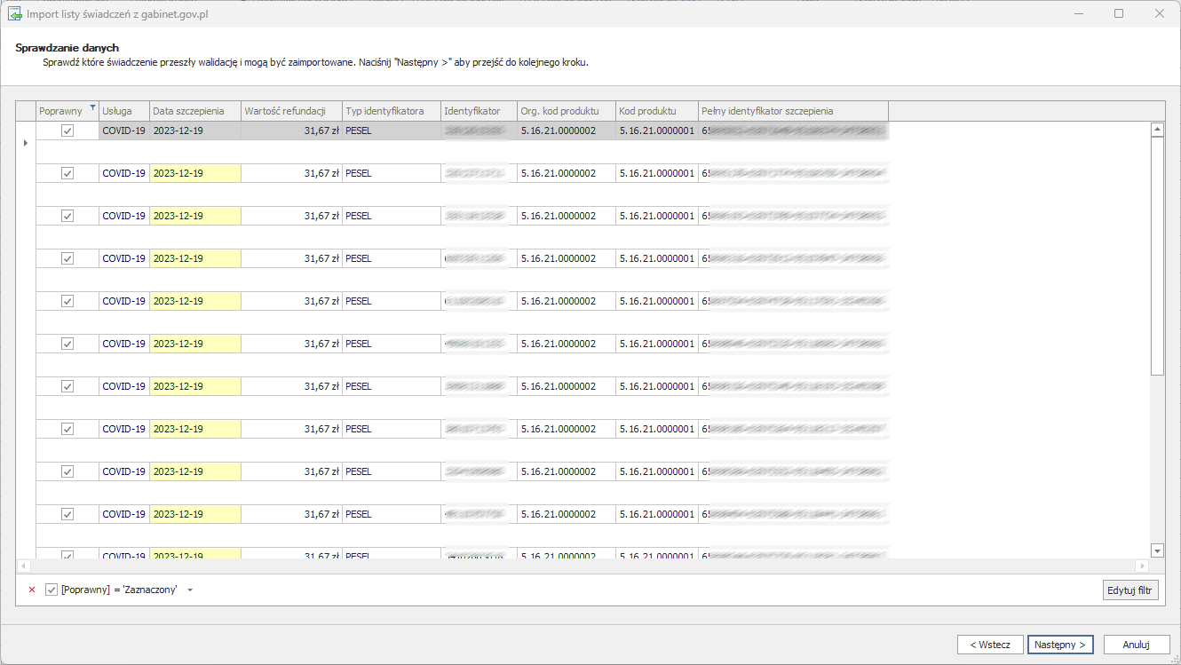Click the horizontal scroll right arrow
Screen dimensions: 1181x665
pos(1142,566)
